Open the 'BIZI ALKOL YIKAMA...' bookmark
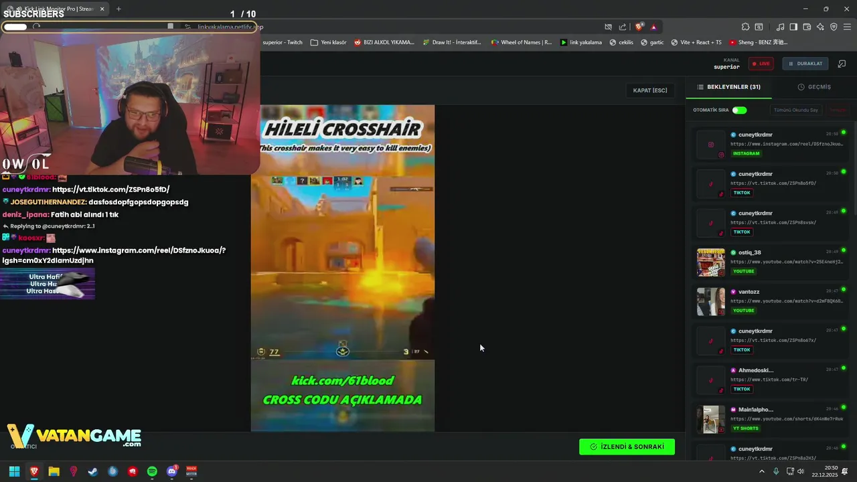Viewport: 857px width, 482px height. pos(384,42)
